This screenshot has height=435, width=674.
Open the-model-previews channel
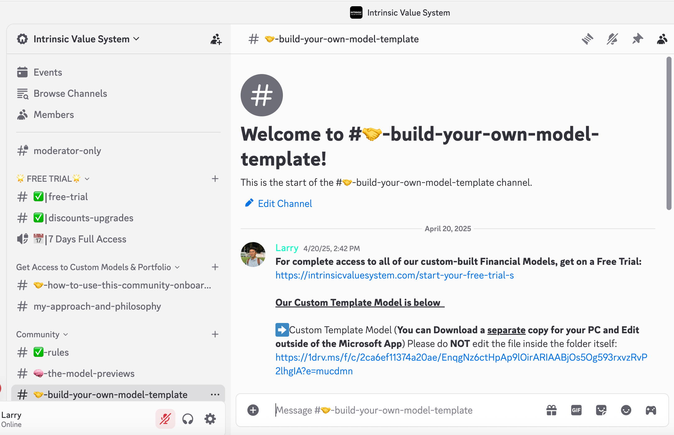pyautogui.click(x=118, y=373)
